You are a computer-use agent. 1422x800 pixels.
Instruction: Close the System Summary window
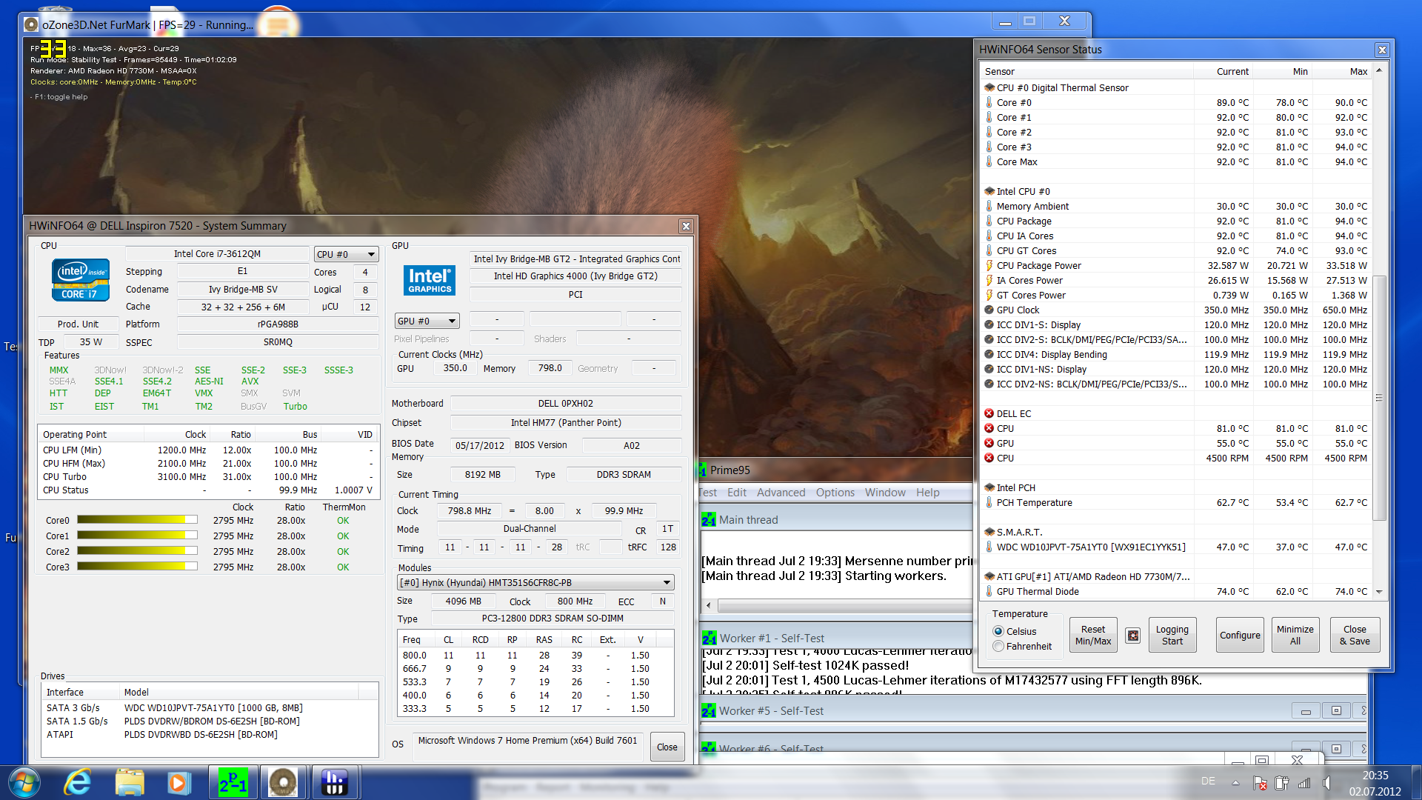(x=686, y=226)
